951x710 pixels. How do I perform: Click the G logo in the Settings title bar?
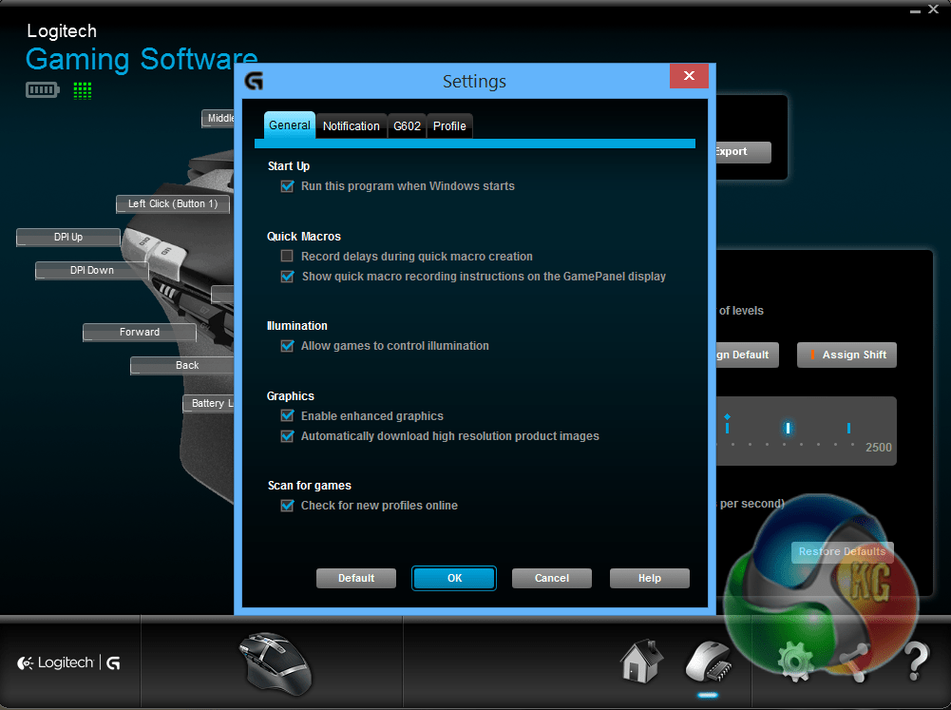pos(254,82)
